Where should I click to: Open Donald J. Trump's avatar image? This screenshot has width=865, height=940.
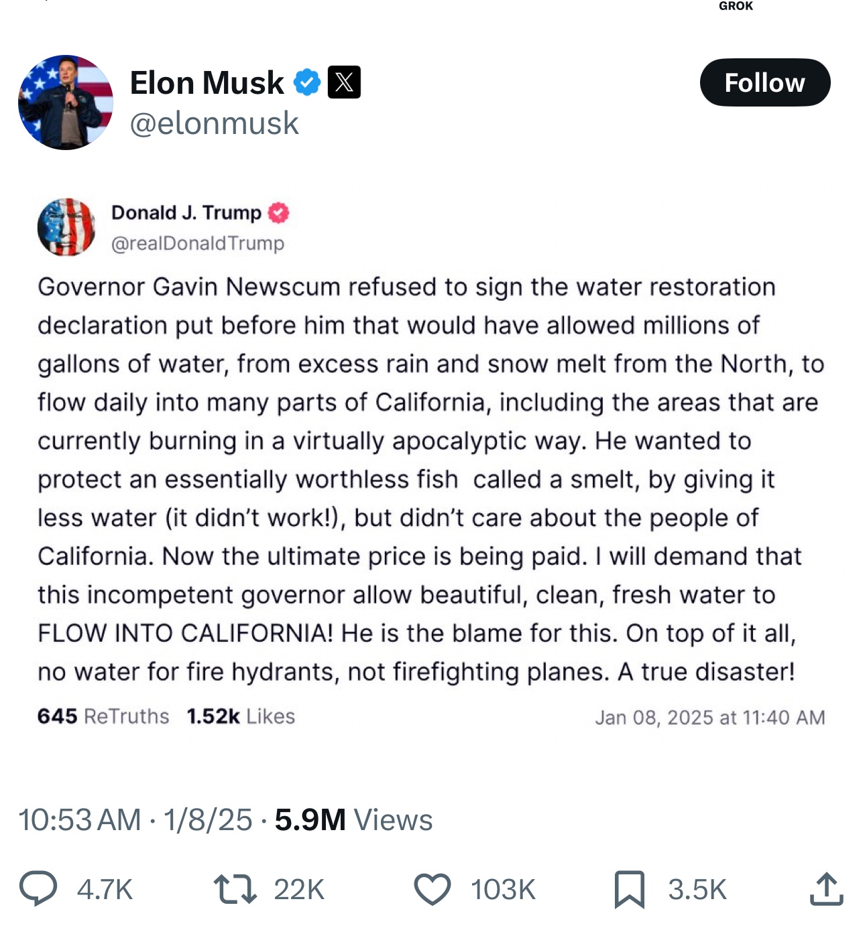coord(66,227)
